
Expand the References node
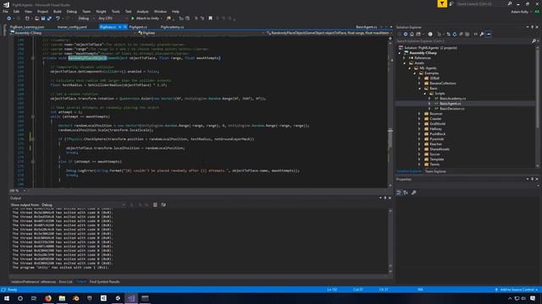click(405, 58)
